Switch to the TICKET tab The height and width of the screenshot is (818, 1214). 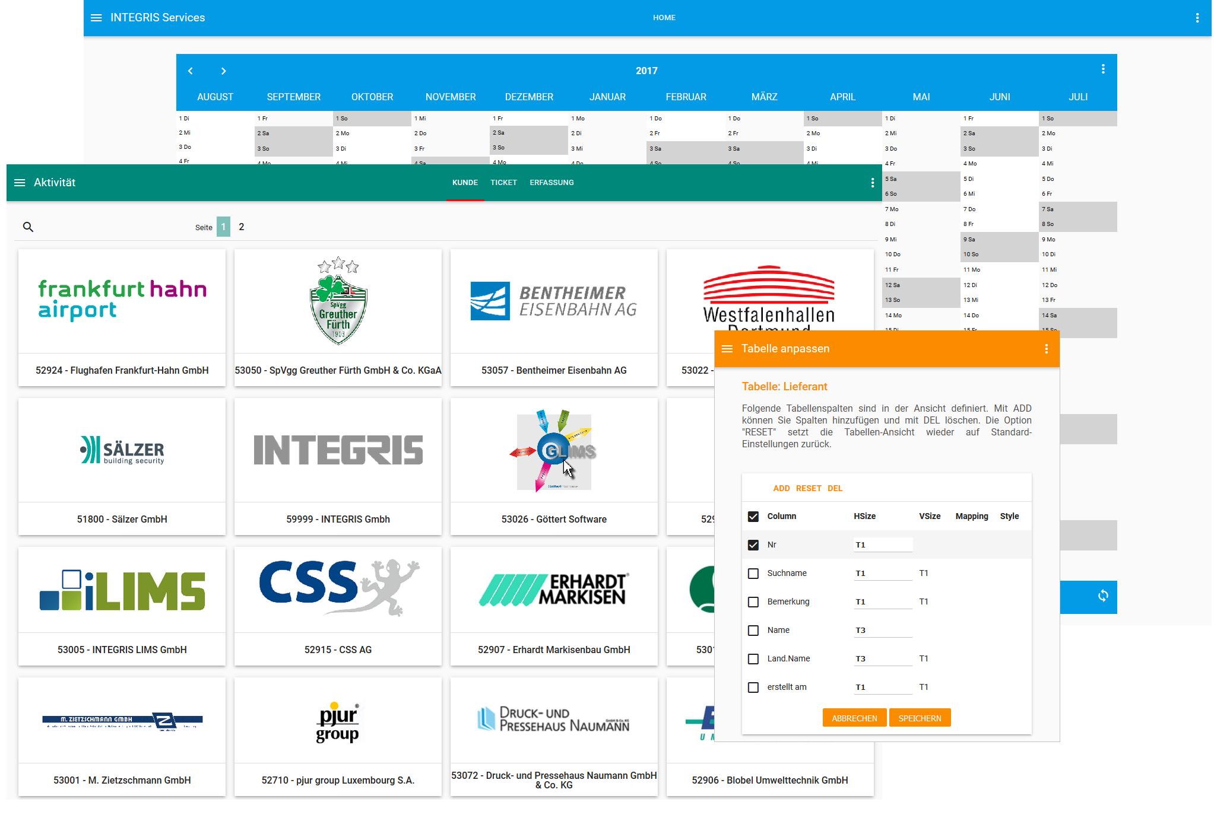pos(503,183)
